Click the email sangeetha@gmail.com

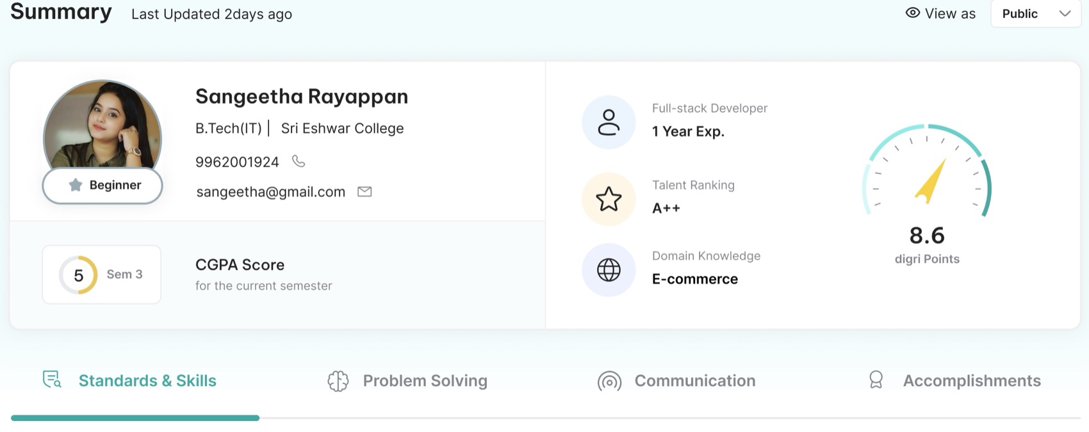271,192
